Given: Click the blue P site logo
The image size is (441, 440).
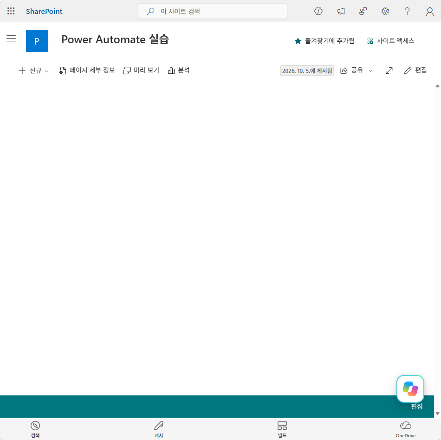Looking at the screenshot, I should pos(37,41).
